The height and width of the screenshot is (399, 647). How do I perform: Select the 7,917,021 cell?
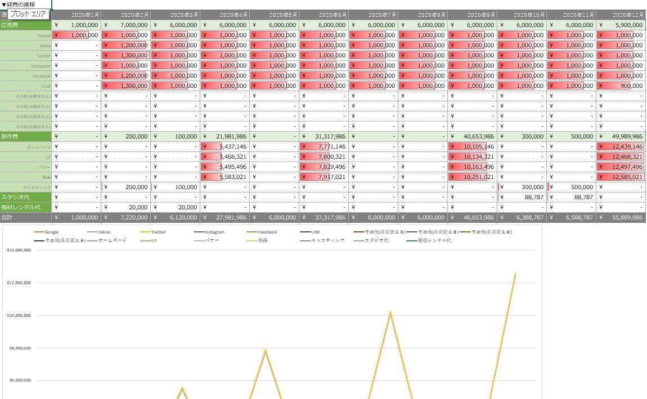point(324,177)
